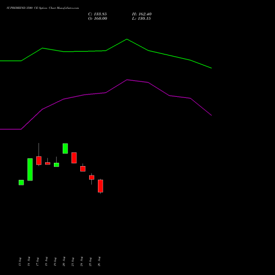The width and height of the screenshot is (275, 275).
Task: Select the low value L: 130.15
Action: [141, 19]
